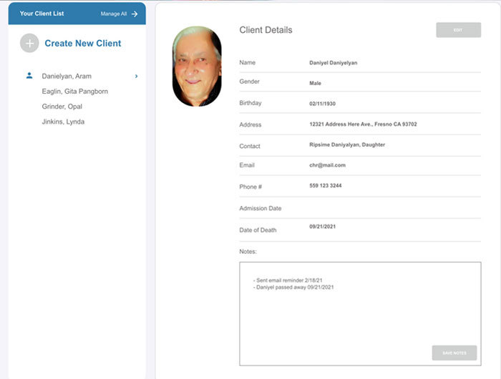Click the Name field label
The height and width of the screenshot is (379, 501).
point(248,62)
